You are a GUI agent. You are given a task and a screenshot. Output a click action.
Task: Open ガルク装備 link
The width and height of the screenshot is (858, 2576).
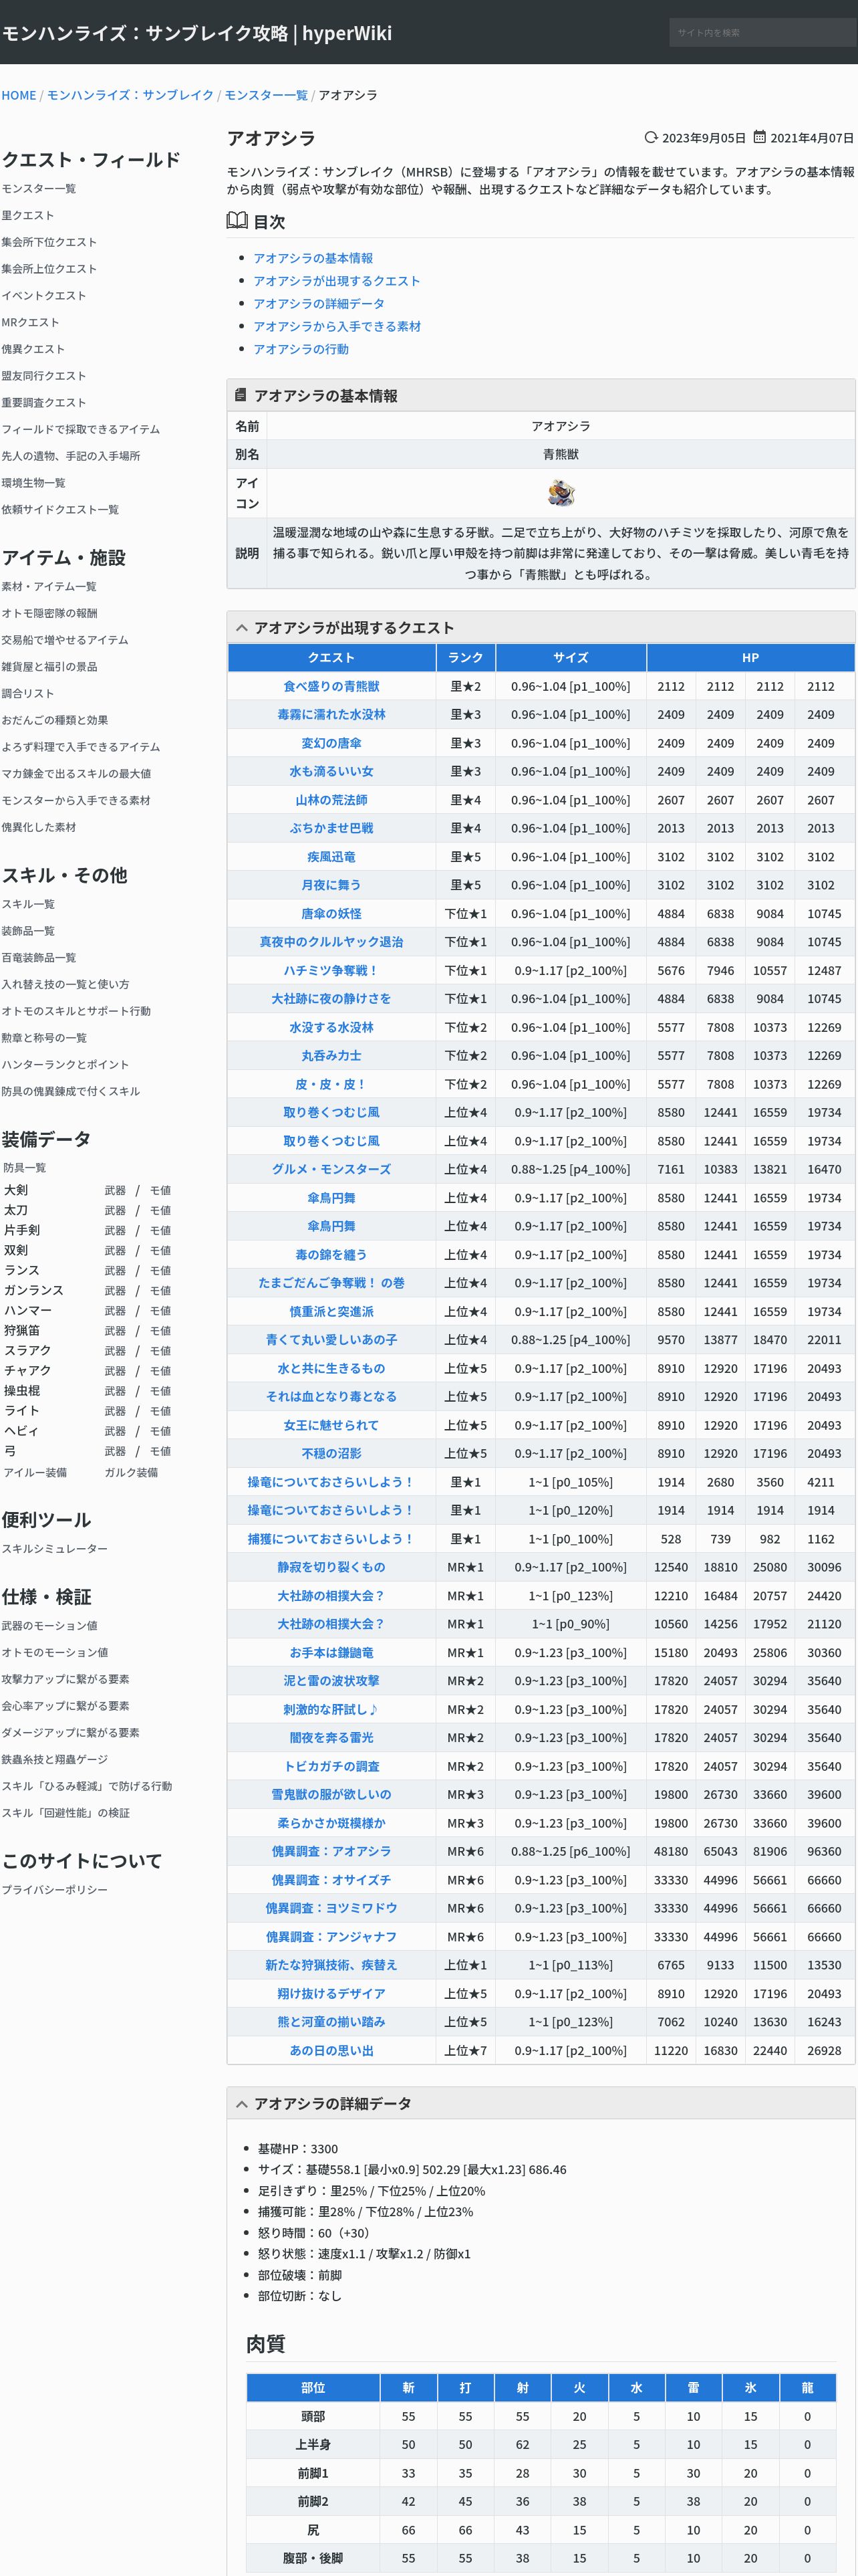pos(131,1472)
